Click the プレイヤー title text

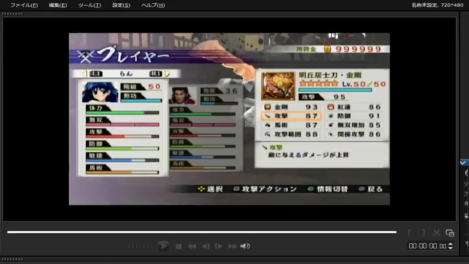click(133, 55)
